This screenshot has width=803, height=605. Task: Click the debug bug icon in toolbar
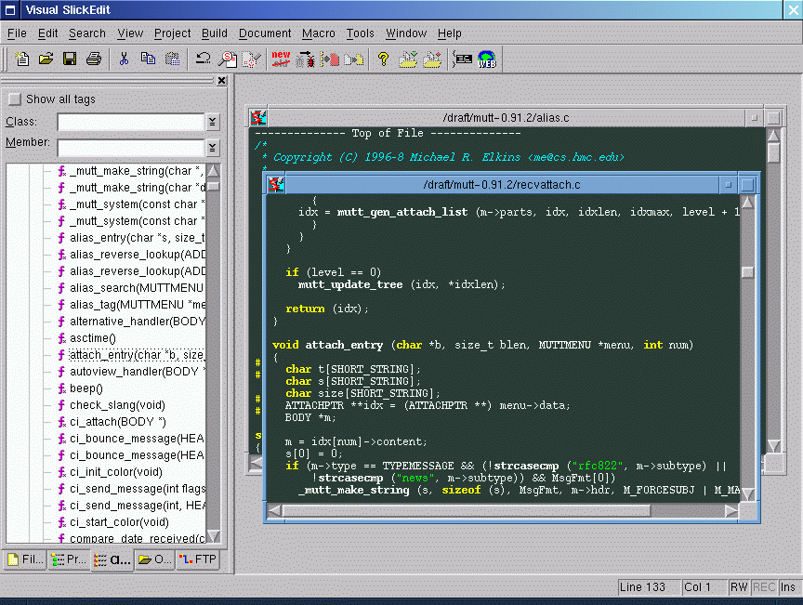(x=305, y=59)
